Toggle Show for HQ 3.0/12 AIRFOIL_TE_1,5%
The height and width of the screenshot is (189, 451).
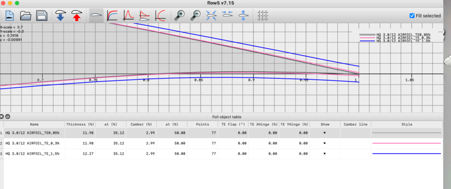(325, 154)
